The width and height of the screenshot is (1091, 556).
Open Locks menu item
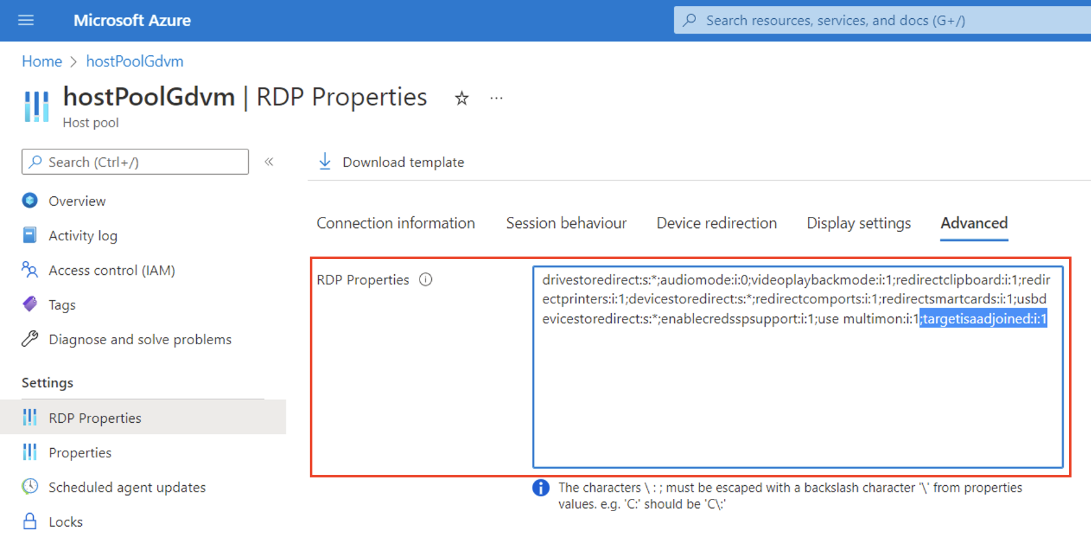pos(66,522)
